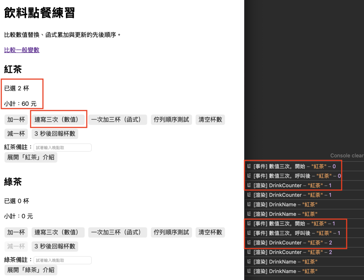Click the 小計：0 元 subtotal text

[x=18, y=216]
